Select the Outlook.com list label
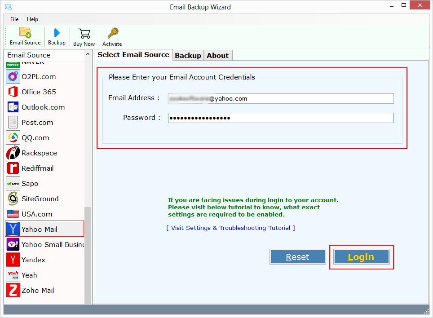This screenshot has height=318, width=433. [x=43, y=107]
